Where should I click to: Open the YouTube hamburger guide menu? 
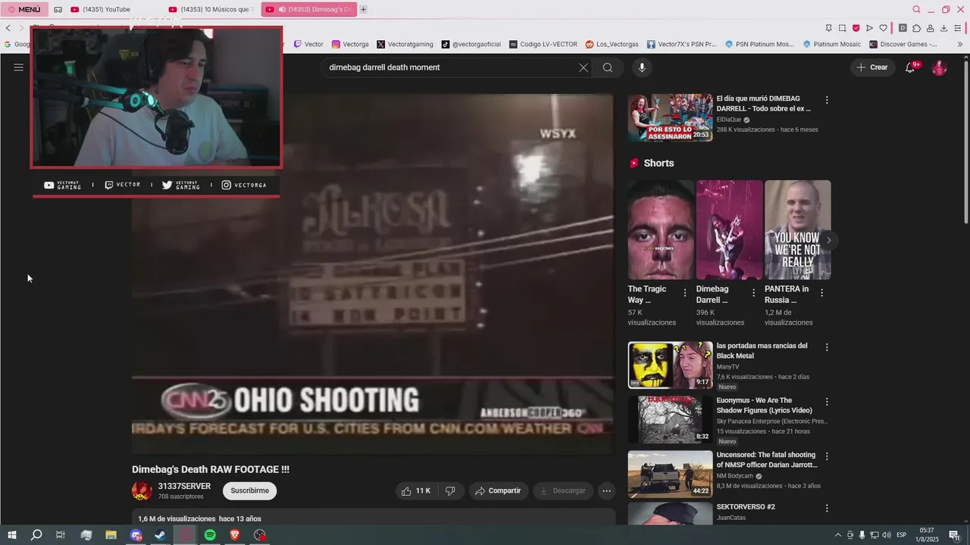click(19, 67)
